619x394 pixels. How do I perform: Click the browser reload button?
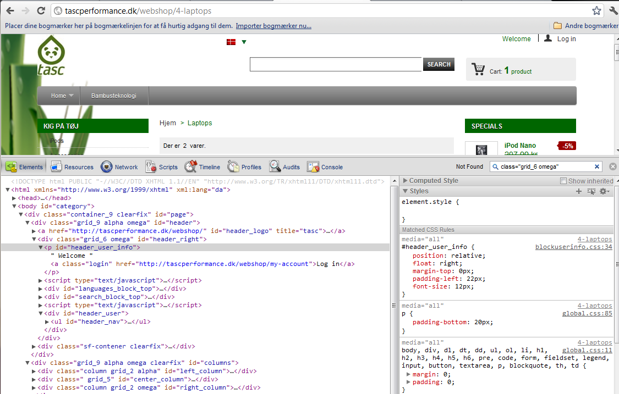click(41, 11)
